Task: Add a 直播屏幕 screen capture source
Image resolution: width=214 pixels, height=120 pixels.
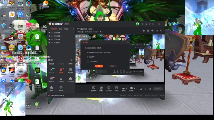Action: click(x=94, y=89)
